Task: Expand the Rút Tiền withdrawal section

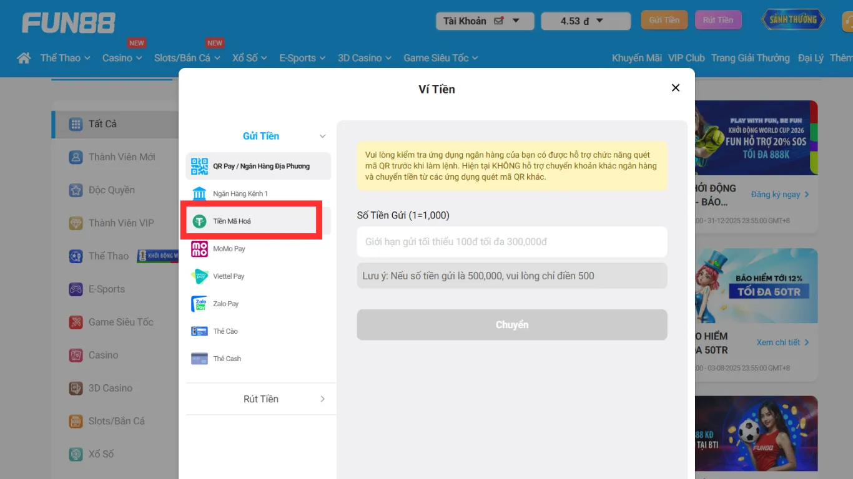Action: pyautogui.click(x=260, y=399)
